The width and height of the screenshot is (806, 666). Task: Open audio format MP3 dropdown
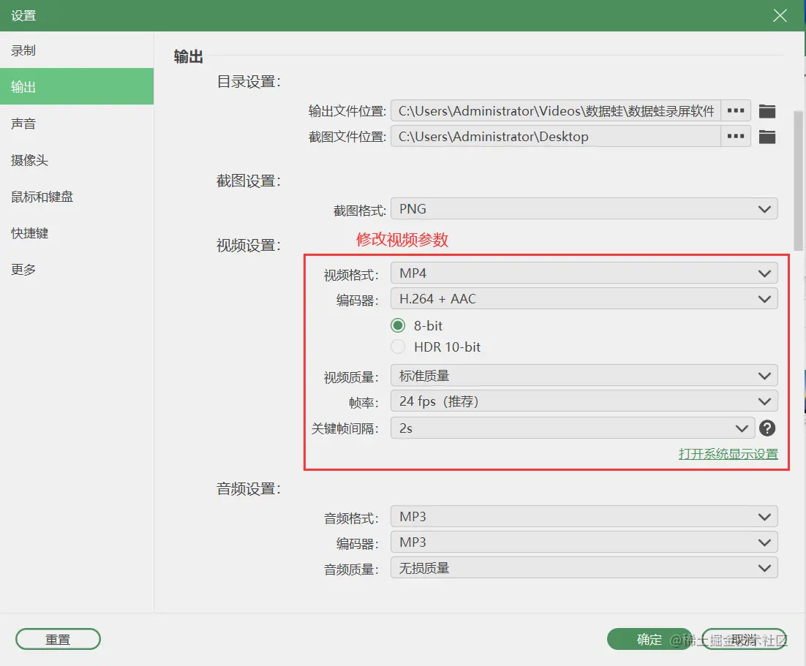584,516
